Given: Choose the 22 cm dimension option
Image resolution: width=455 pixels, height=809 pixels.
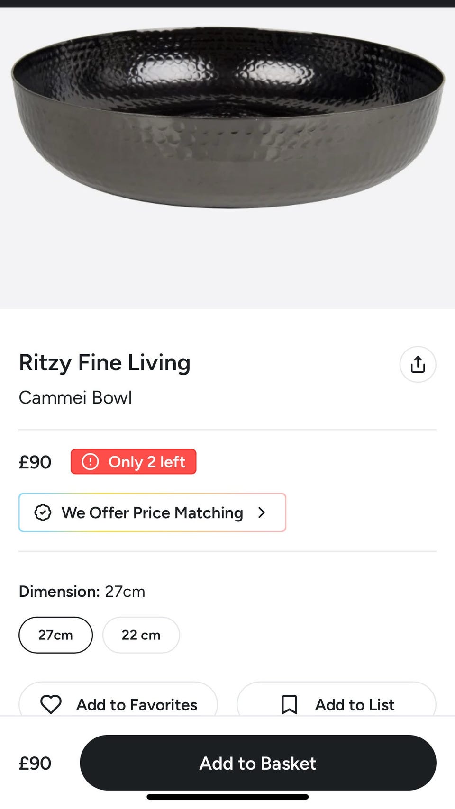Looking at the screenshot, I should (x=141, y=635).
